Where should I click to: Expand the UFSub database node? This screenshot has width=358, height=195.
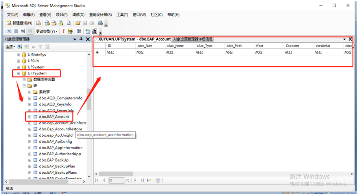[x=18, y=61]
